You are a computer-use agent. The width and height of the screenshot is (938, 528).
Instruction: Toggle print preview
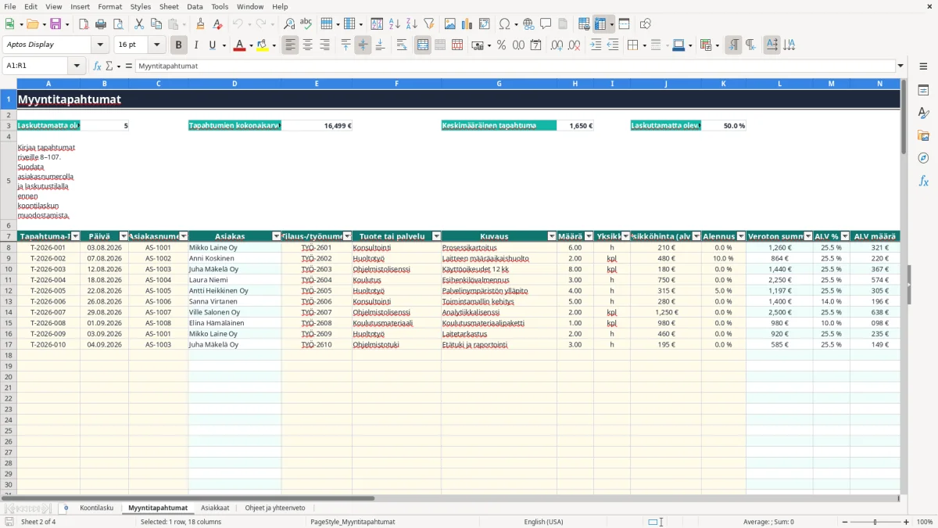coord(117,24)
